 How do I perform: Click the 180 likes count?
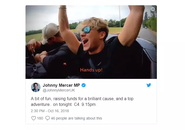click(40, 118)
